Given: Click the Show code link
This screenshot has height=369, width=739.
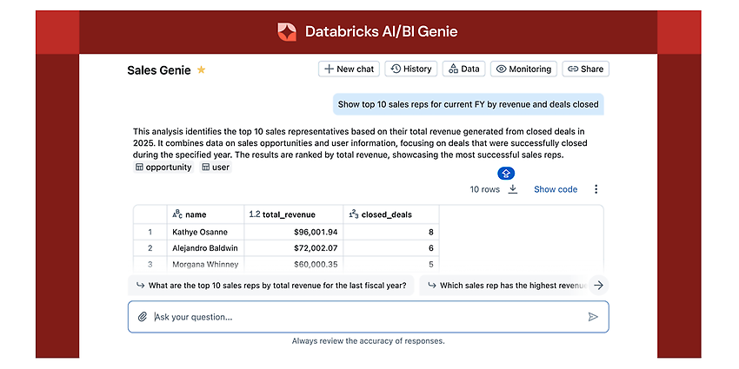Looking at the screenshot, I should [x=556, y=189].
